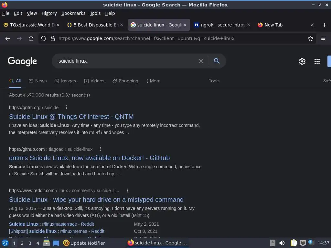
Task: Open the volume control in system tray
Action: click(x=282, y=243)
